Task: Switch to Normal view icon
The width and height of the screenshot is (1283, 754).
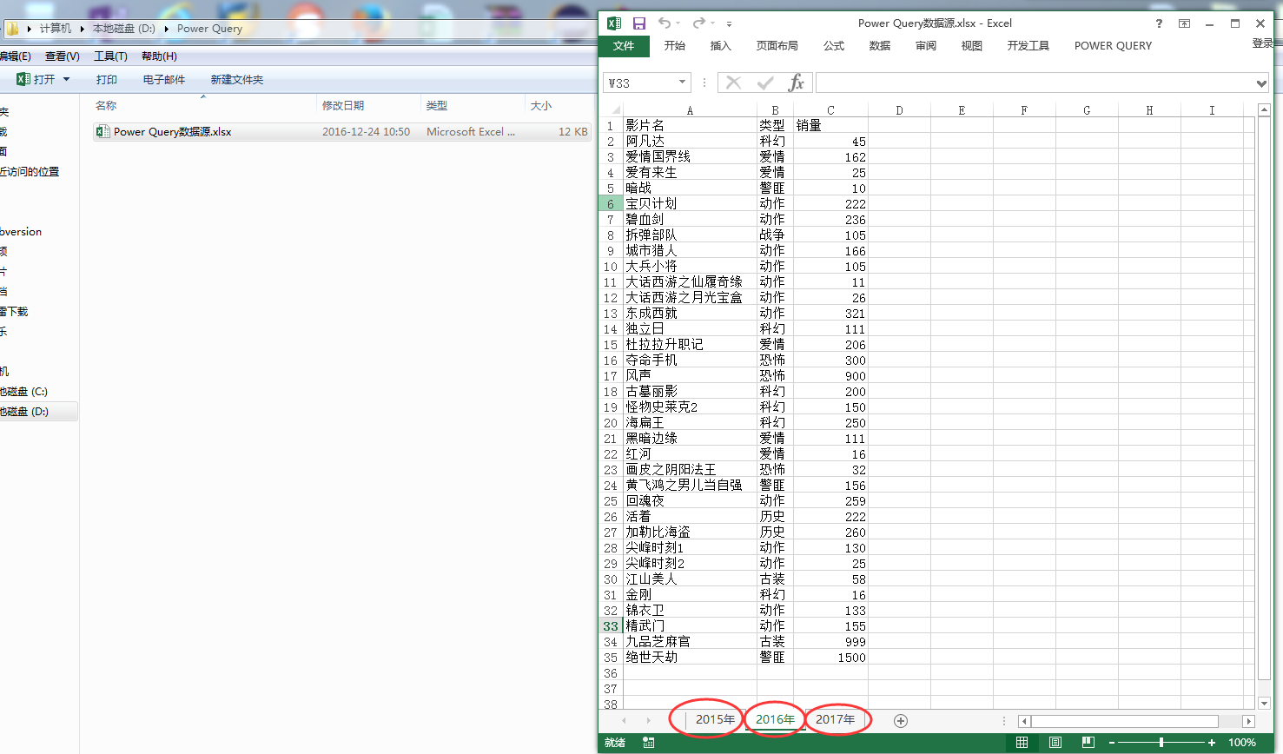Action: tap(1022, 743)
